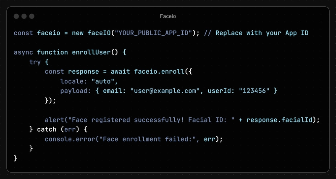
Task: Click the console.error "Face enrollment failed:" line
Action: click(134, 139)
